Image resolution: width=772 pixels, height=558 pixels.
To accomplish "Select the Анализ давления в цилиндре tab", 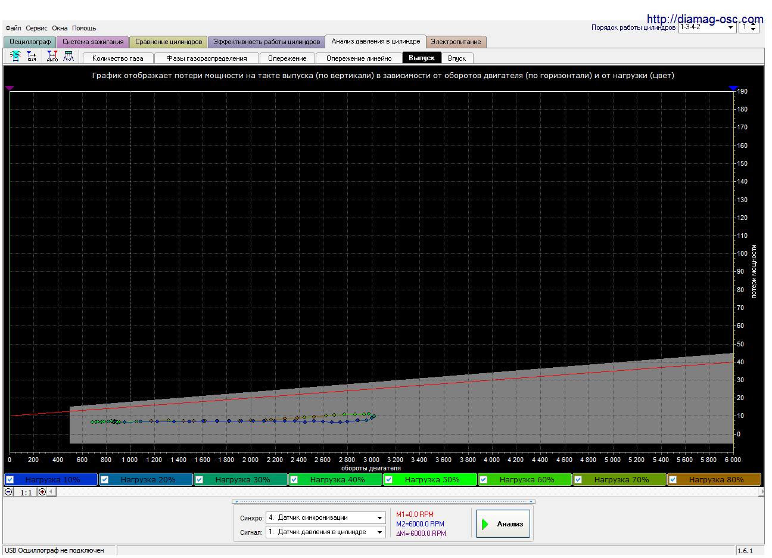I will pos(375,41).
